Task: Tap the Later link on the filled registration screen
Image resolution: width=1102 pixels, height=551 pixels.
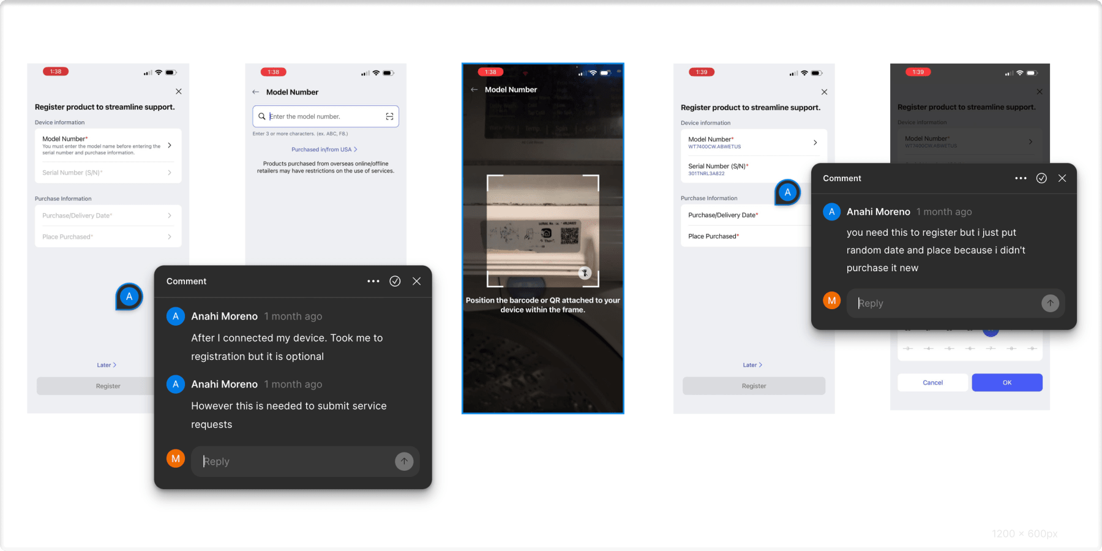Action: click(752, 365)
